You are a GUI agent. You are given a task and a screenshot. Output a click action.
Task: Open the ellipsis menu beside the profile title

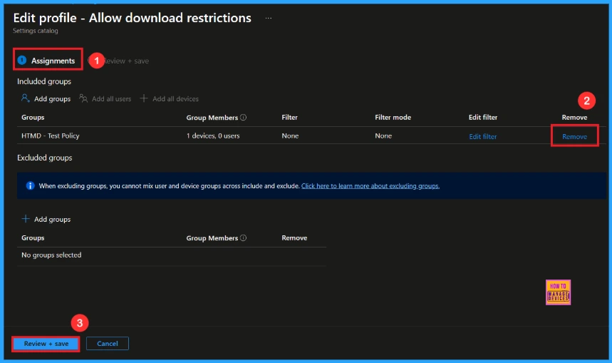point(268,18)
